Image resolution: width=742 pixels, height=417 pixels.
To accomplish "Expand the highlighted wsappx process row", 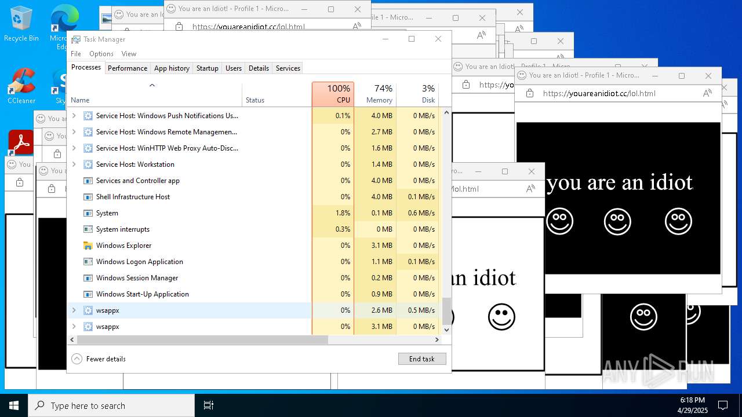I will click(74, 310).
